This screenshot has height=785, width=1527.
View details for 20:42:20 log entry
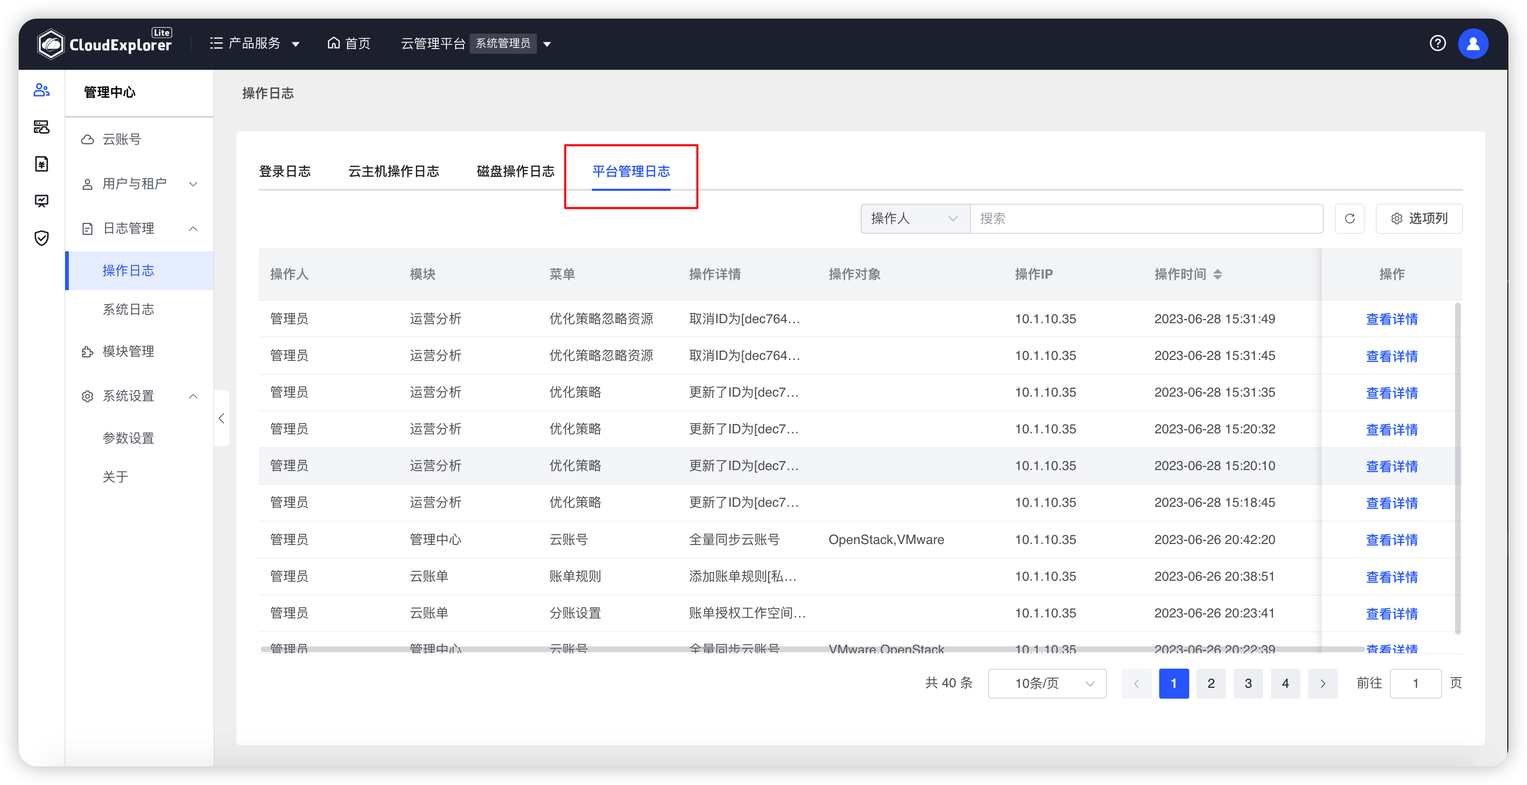[x=1391, y=540]
